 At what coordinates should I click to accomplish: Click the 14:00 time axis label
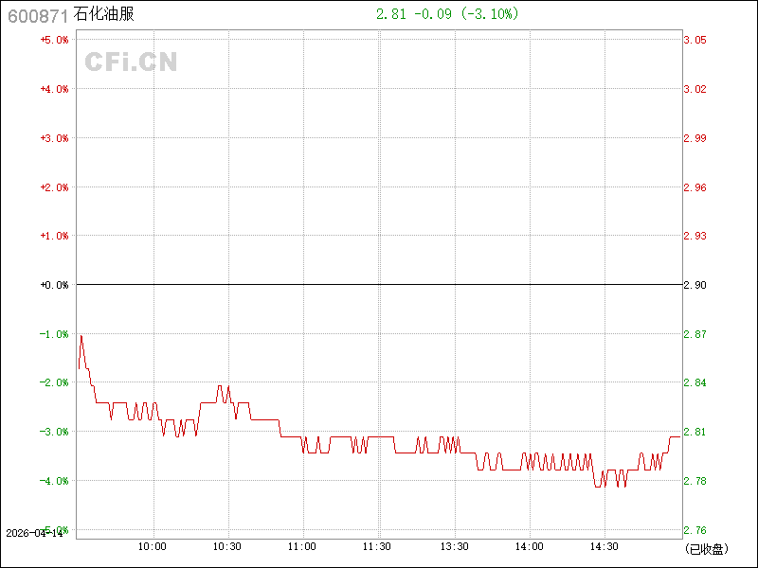(x=529, y=546)
